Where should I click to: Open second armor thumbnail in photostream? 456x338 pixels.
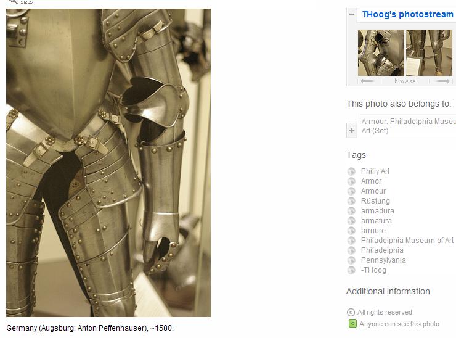pos(429,52)
